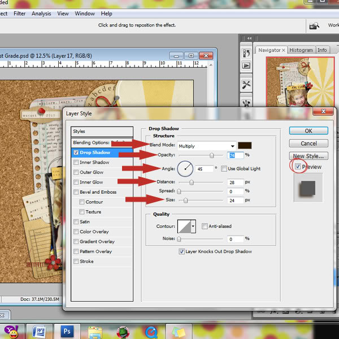
Task: Open the Analysis menu
Action: click(x=41, y=14)
